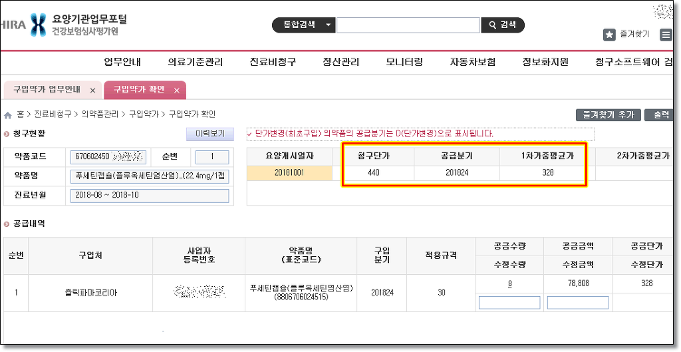Open the hamburger menu icon
Image resolution: width=681 pixels, height=352 pixels.
click(666, 35)
